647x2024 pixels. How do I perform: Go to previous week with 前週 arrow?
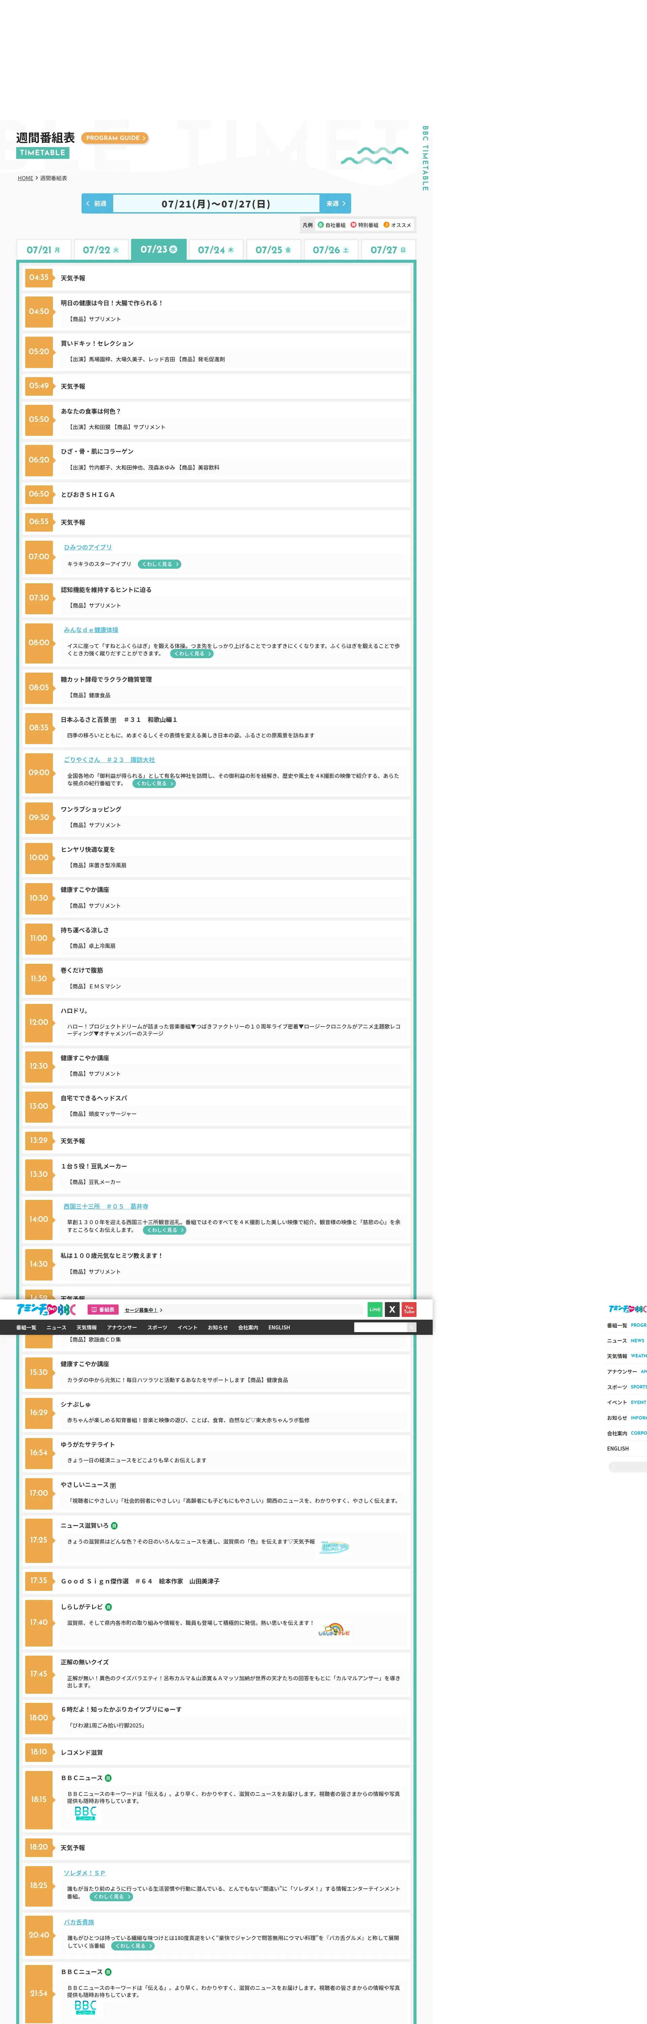click(97, 203)
